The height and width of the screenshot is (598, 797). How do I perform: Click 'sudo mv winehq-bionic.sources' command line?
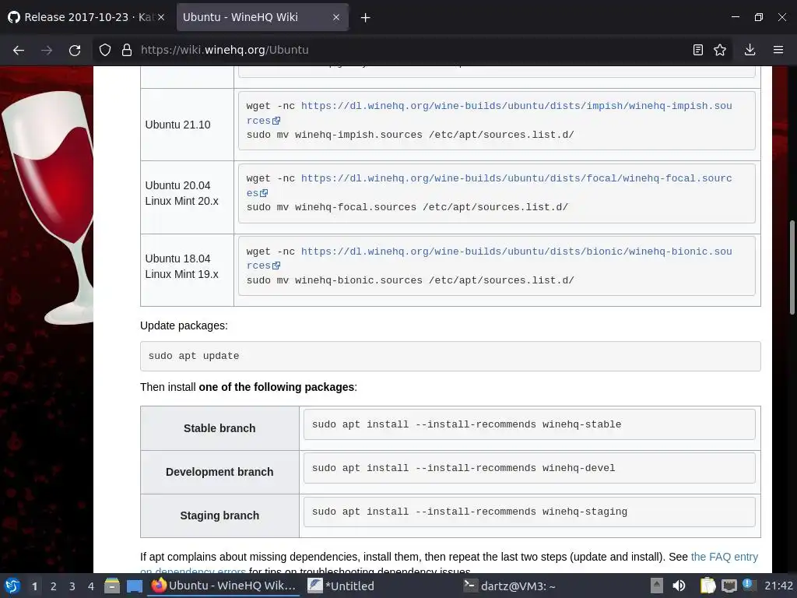click(x=410, y=280)
